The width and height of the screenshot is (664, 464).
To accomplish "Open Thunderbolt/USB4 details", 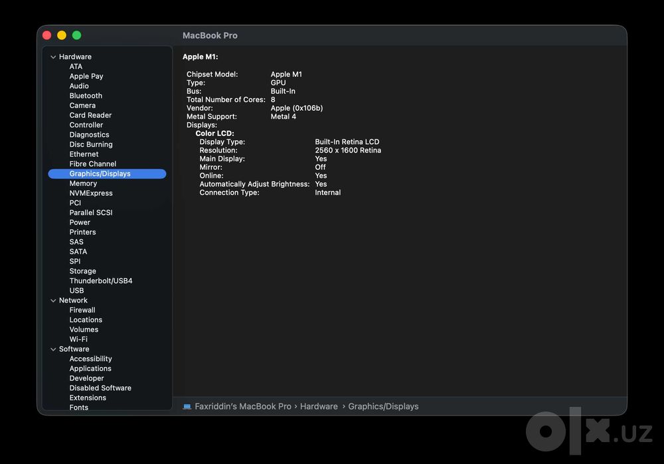I will tap(101, 281).
